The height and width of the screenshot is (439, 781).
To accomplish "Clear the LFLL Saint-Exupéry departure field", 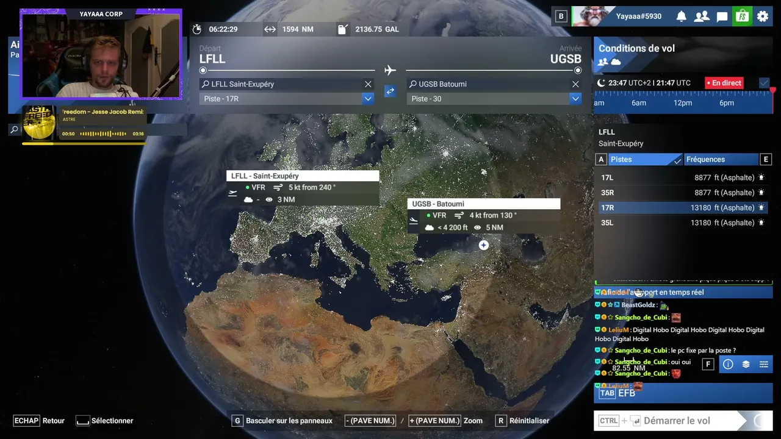I will [x=368, y=84].
